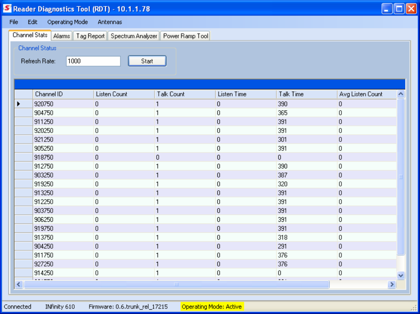Select the Channel Stats tab

(30, 35)
